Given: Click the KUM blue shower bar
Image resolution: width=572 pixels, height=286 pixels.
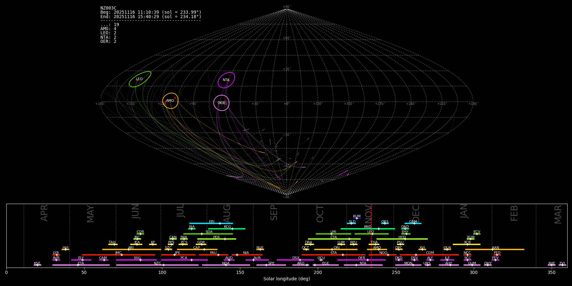Looking at the screenshot, I should click(357, 218).
